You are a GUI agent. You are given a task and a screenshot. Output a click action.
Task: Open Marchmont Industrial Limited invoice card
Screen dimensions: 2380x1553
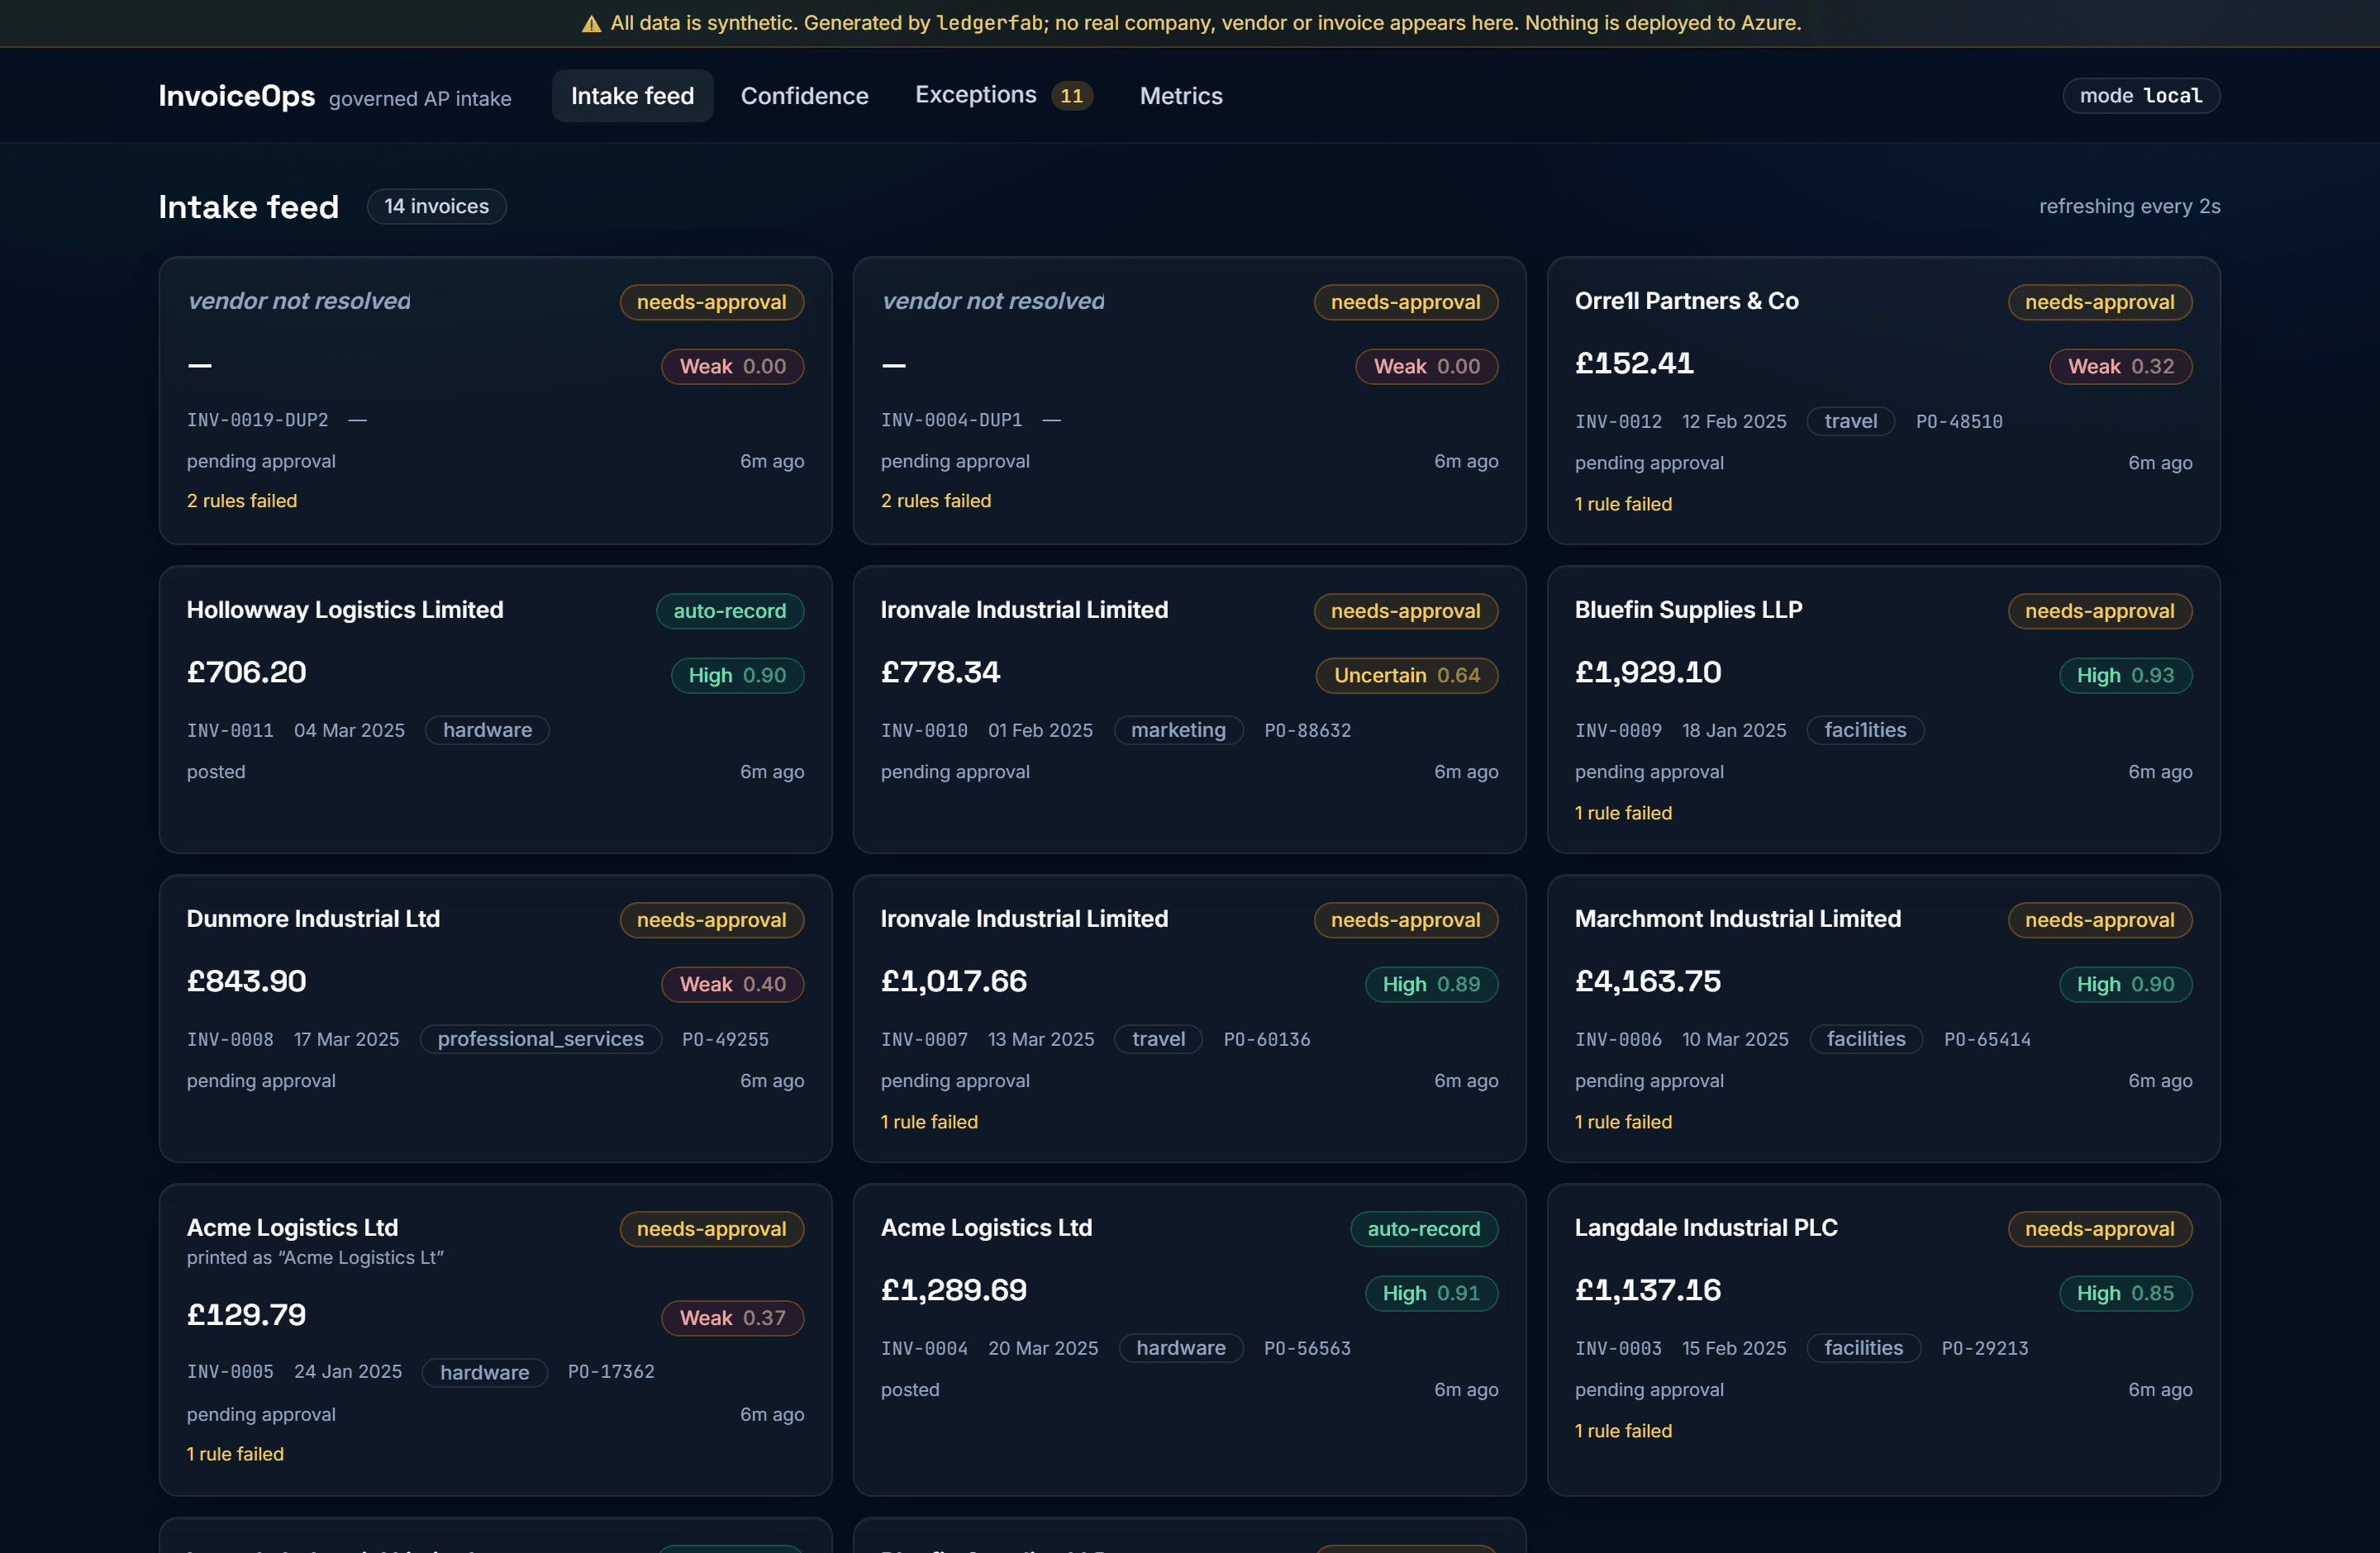click(x=1883, y=1019)
